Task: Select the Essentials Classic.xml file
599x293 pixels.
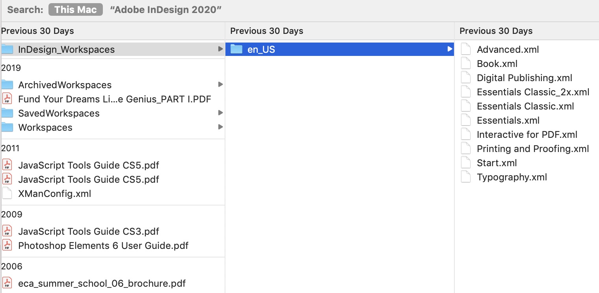Action: coord(526,106)
